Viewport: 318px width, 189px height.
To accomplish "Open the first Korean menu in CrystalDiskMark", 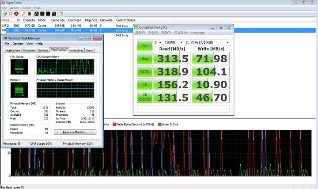I will pyautogui.click(x=140, y=33).
